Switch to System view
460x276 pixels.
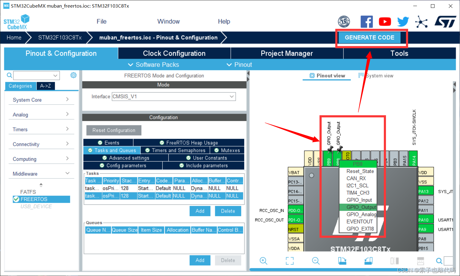coord(376,76)
